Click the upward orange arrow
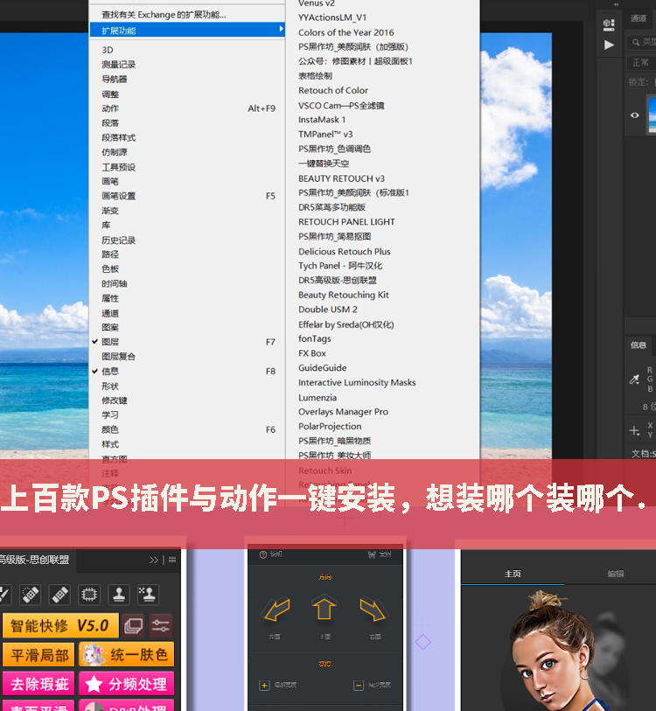Viewport: 656px width, 711px height. (x=324, y=607)
